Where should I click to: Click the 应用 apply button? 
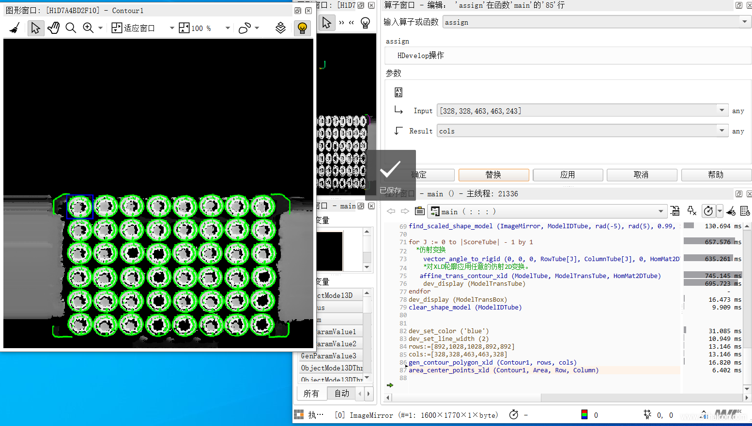click(568, 175)
